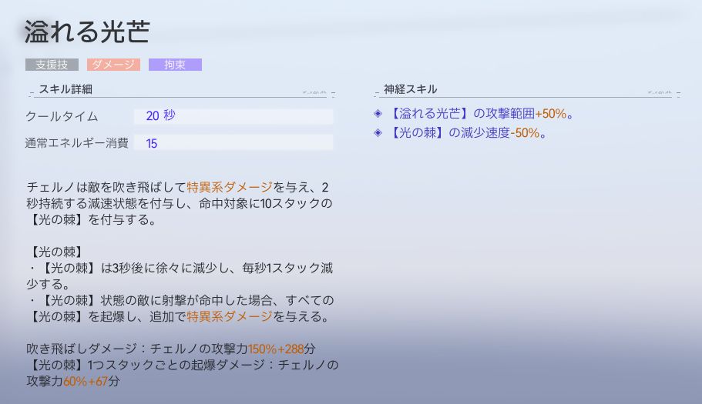The image size is (702, 404).
Task: Click the 通常エネルギー消費 value field showing 15
Action: point(233,143)
